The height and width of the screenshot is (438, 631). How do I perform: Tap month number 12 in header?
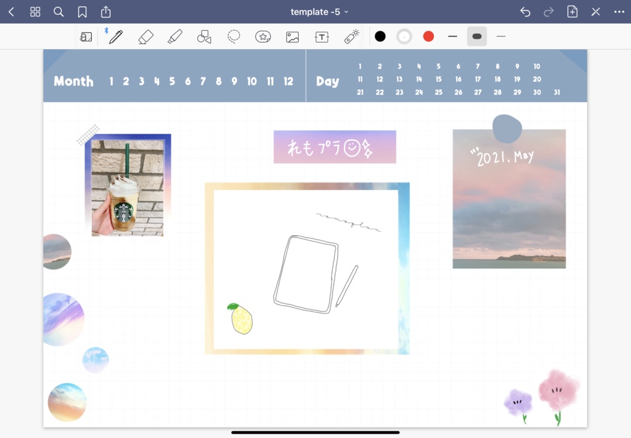click(288, 82)
